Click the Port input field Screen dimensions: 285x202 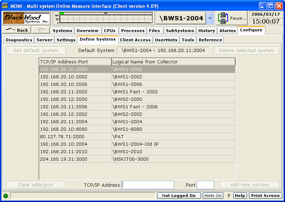[x=206, y=185]
